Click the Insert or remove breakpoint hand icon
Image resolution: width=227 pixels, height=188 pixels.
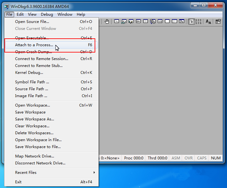(x=107, y=21)
